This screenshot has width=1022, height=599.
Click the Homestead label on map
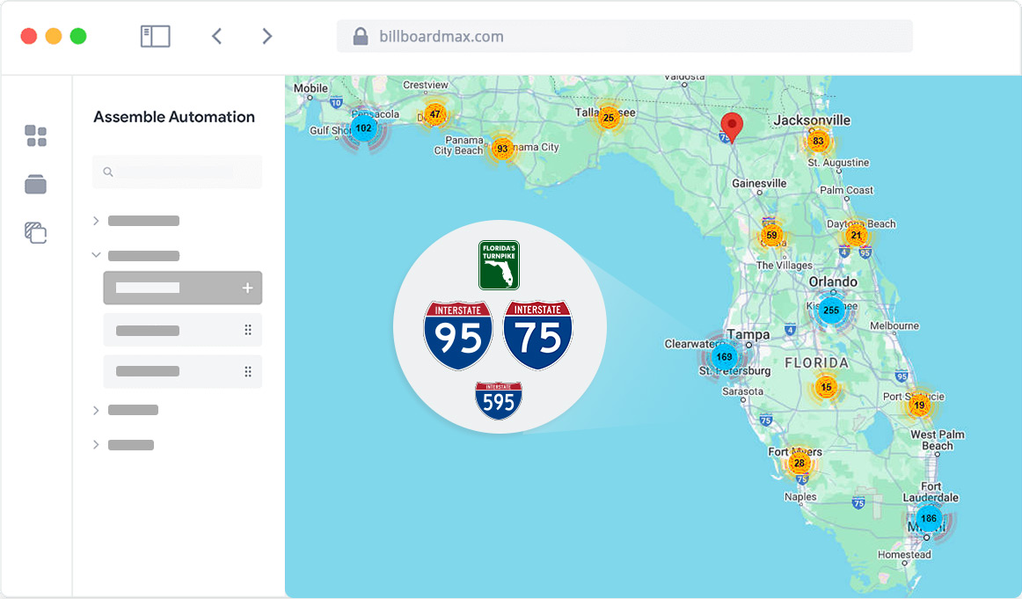pyautogui.click(x=904, y=555)
